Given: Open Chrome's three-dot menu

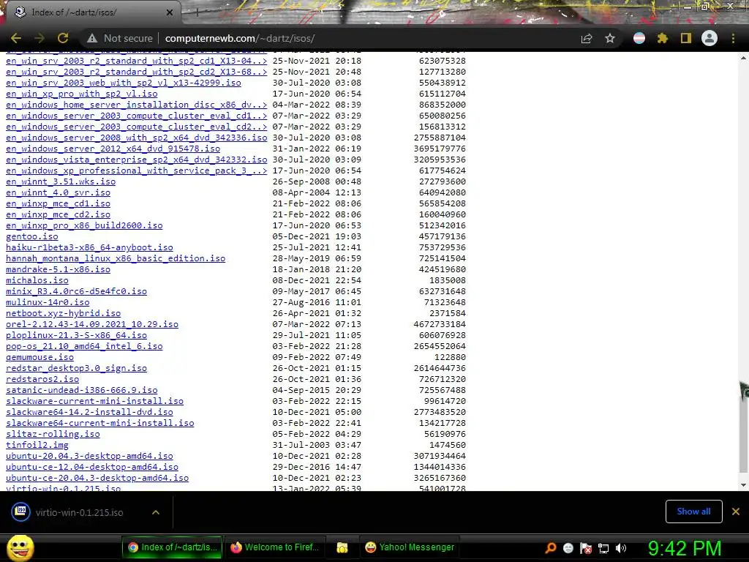Looking at the screenshot, I should click(x=733, y=38).
